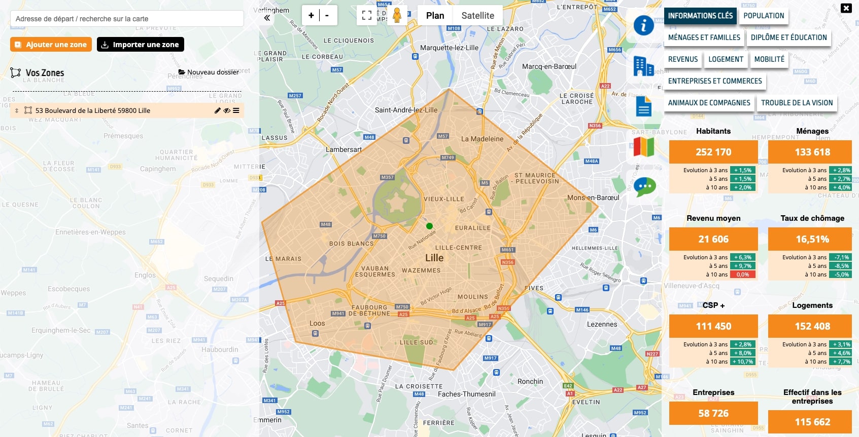
Task: Click the 'Marcq-en-Barœul' label on the map
Action: [x=549, y=66]
